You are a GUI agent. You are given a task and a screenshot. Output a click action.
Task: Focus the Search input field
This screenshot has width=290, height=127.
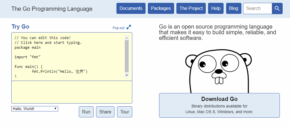click(257, 8)
